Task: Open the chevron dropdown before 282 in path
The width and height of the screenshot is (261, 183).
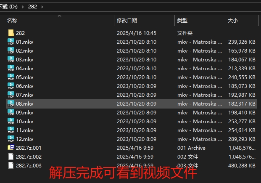Action: [x=24, y=7]
